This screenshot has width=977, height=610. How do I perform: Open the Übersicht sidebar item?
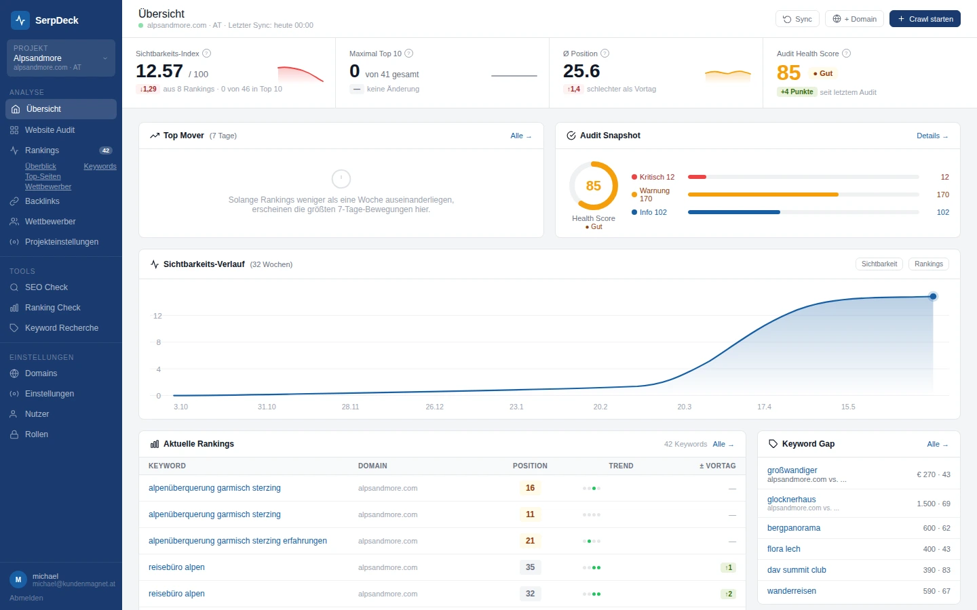(x=61, y=109)
